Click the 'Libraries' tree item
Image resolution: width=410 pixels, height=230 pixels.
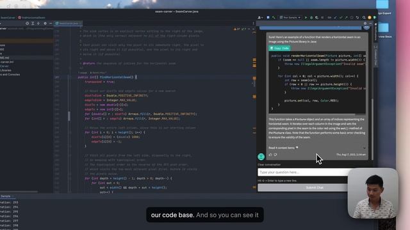coord(6,70)
